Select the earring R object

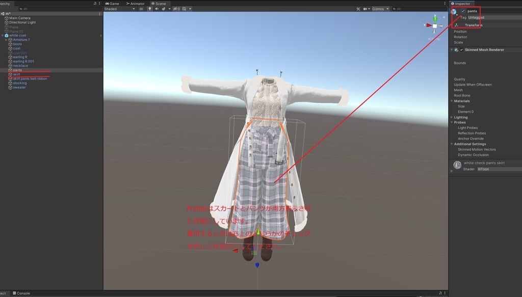tap(20, 57)
